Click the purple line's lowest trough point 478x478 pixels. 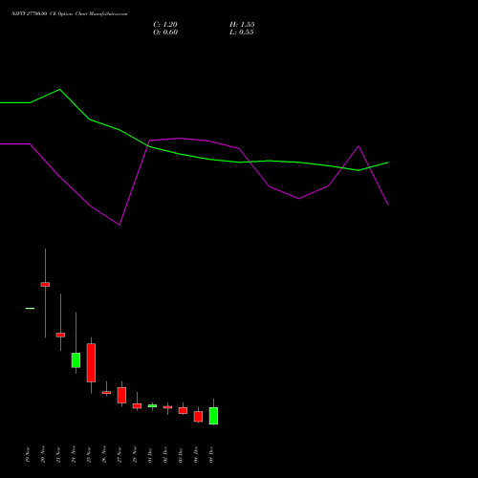pyautogui.click(x=119, y=225)
